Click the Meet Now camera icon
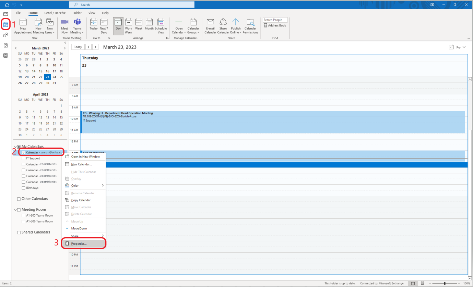The width and height of the screenshot is (473, 287). 64,23
